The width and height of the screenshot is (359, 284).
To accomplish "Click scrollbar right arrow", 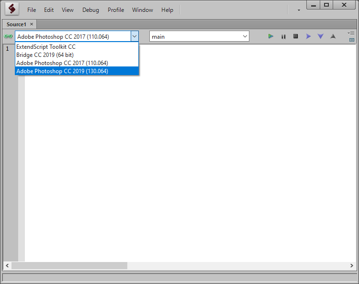I will tap(351, 265).
